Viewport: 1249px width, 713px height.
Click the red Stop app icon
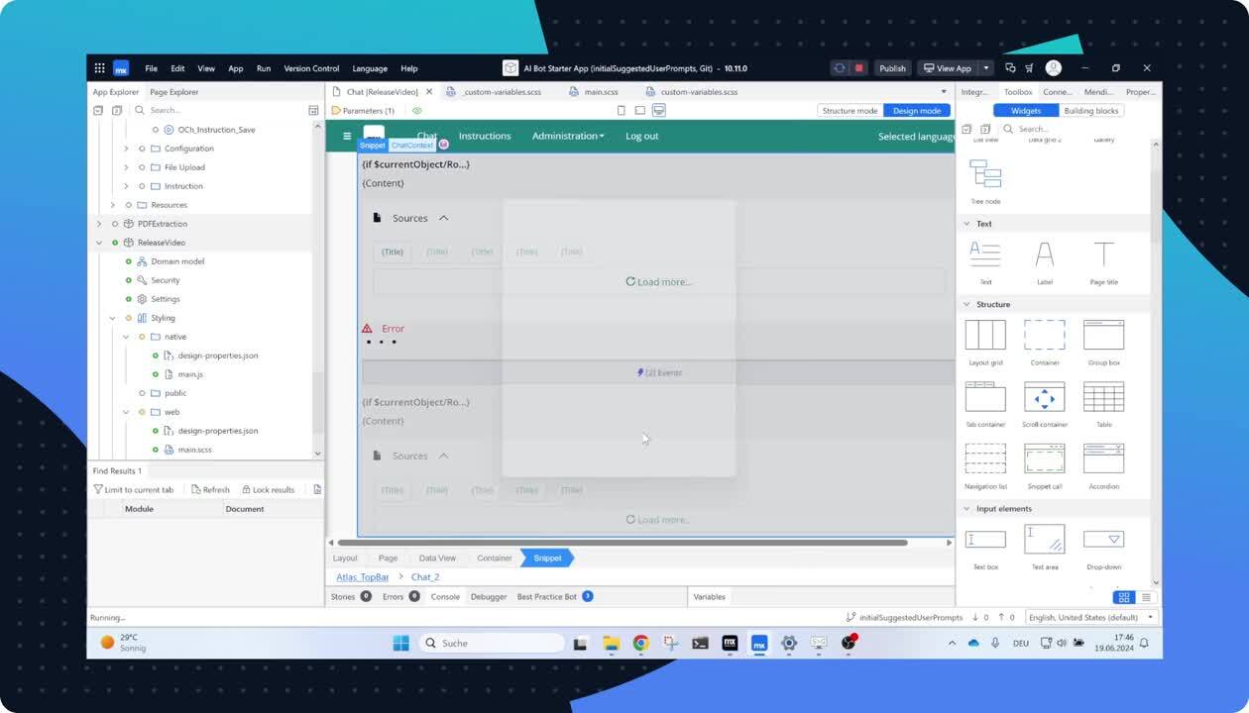pos(859,68)
